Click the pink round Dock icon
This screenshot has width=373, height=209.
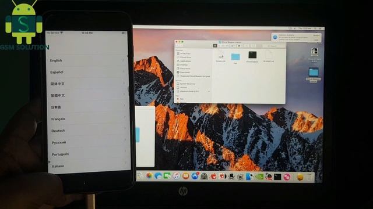287,177
